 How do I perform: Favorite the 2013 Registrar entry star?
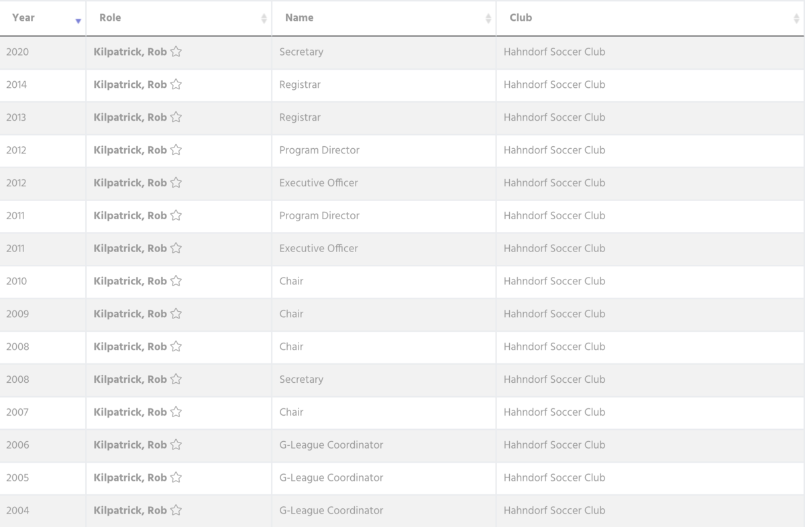176,117
